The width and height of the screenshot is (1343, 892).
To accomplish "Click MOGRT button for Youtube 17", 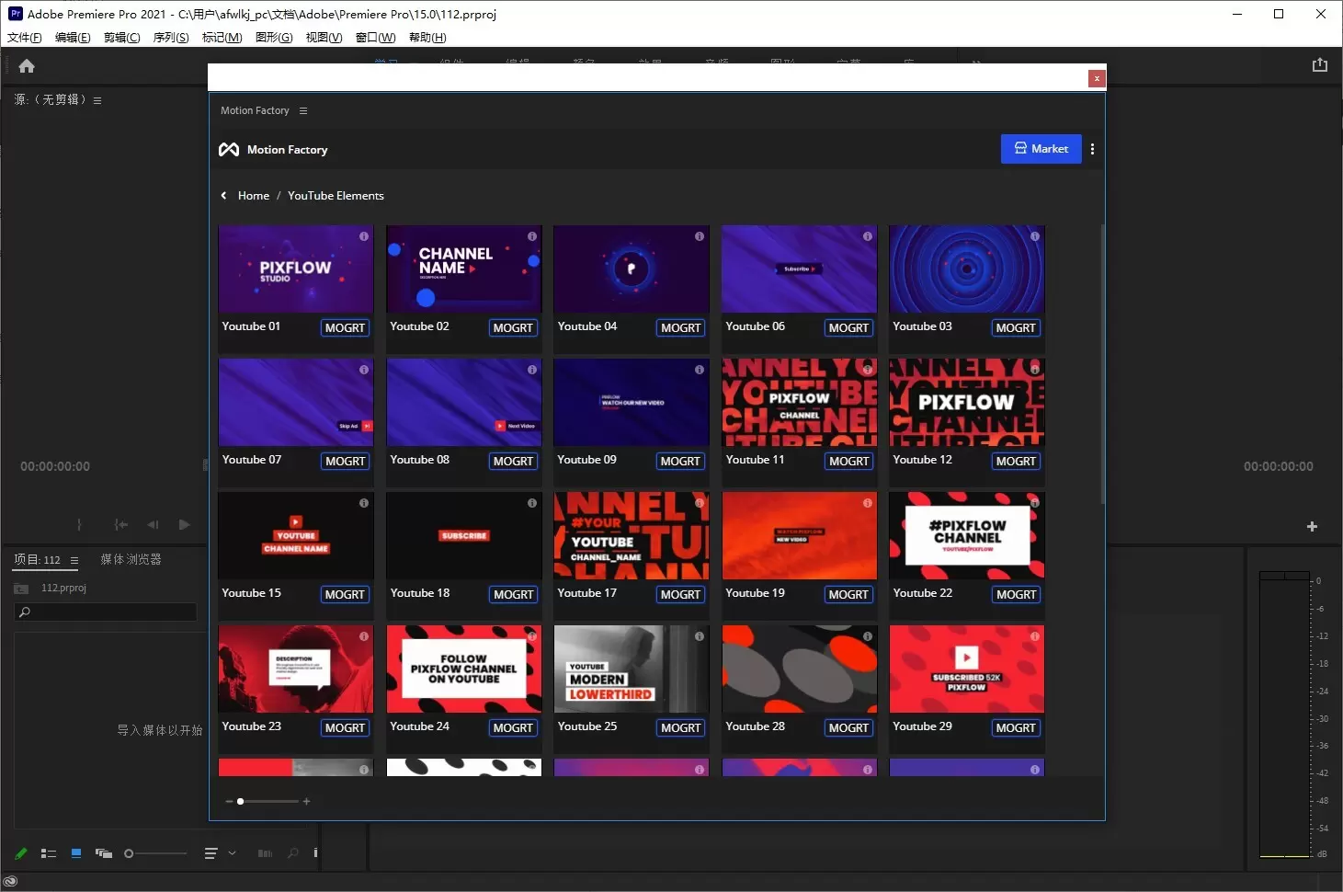I will point(680,595).
